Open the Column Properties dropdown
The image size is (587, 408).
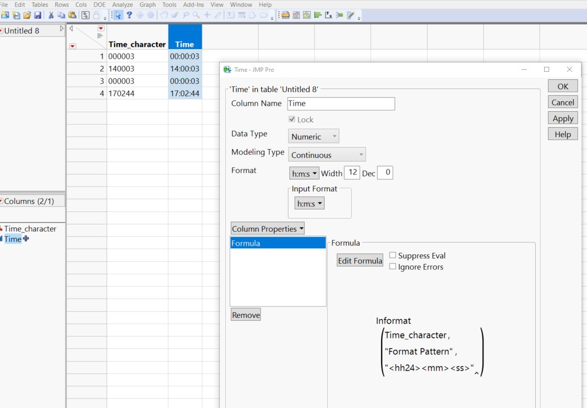[x=267, y=228]
